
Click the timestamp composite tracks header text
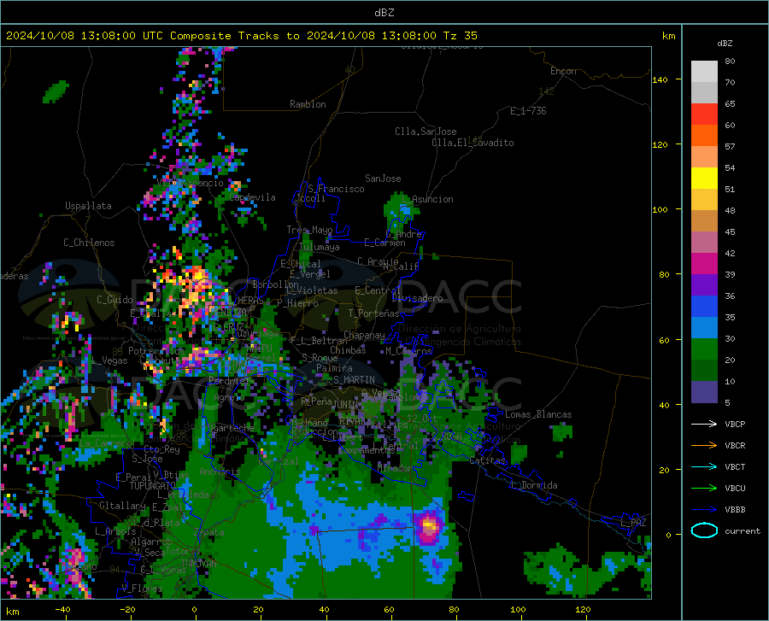pyautogui.click(x=241, y=36)
